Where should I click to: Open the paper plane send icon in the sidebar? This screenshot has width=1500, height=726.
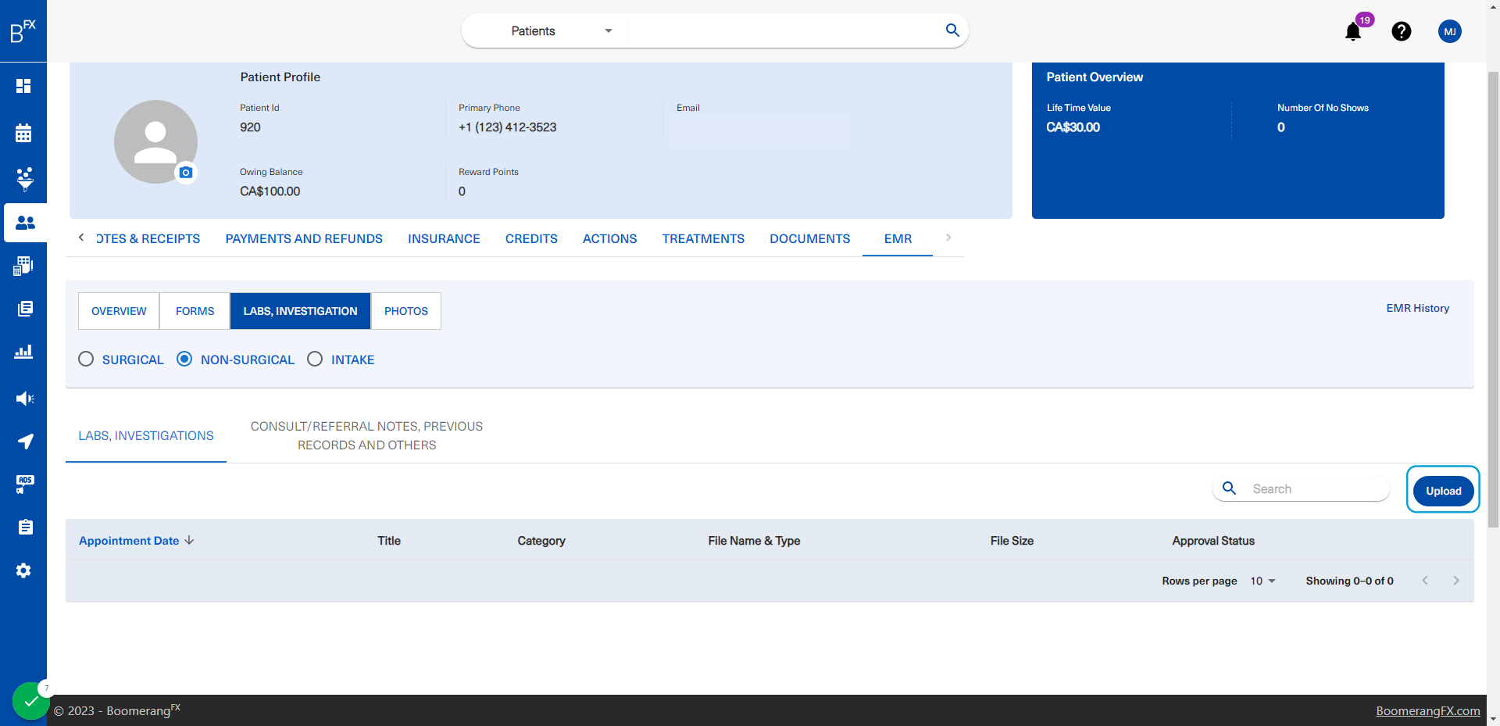click(x=25, y=442)
